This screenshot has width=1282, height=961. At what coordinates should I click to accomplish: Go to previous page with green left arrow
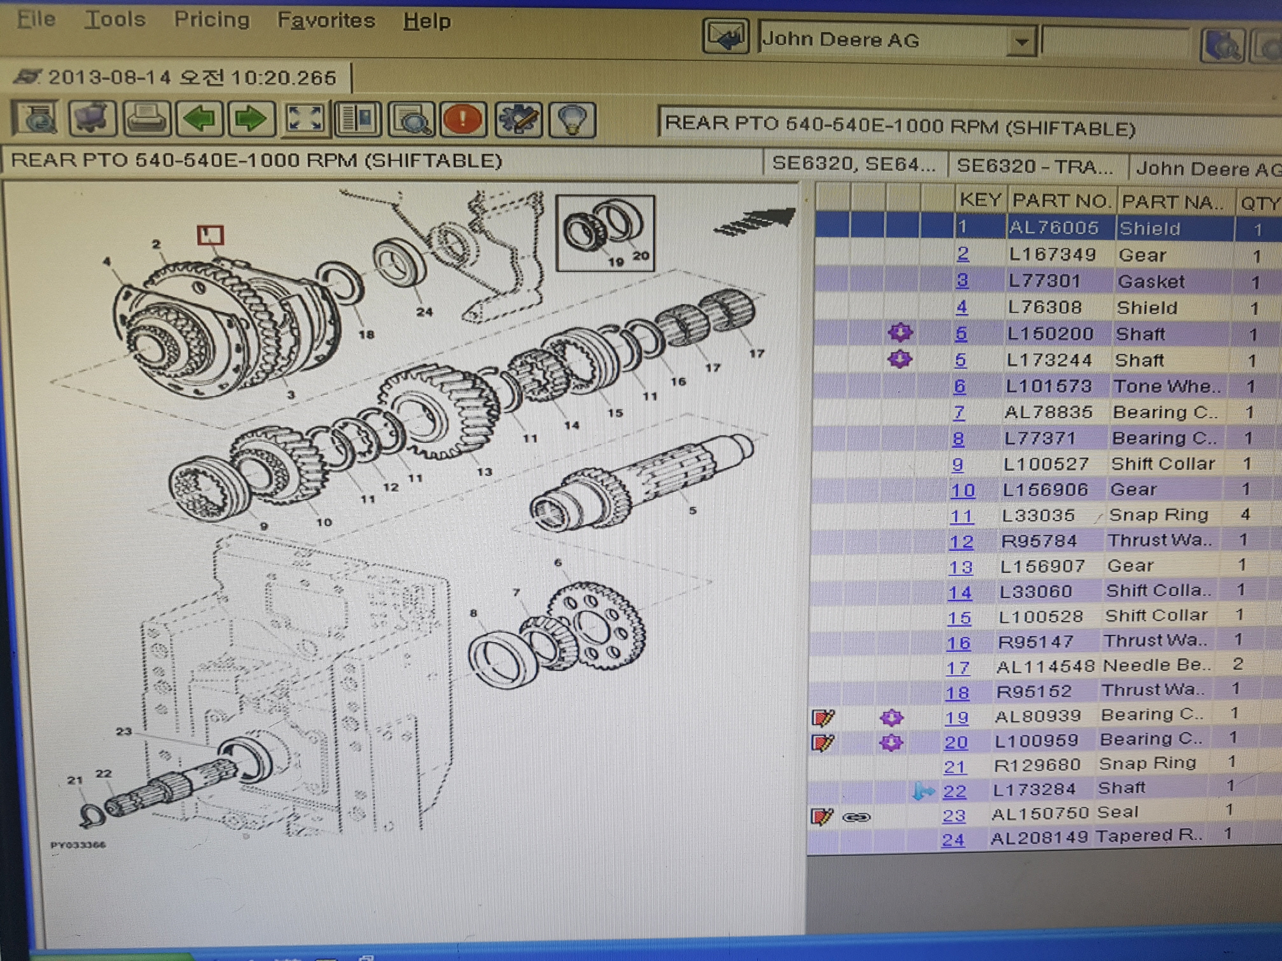pyautogui.click(x=200, y=118)
